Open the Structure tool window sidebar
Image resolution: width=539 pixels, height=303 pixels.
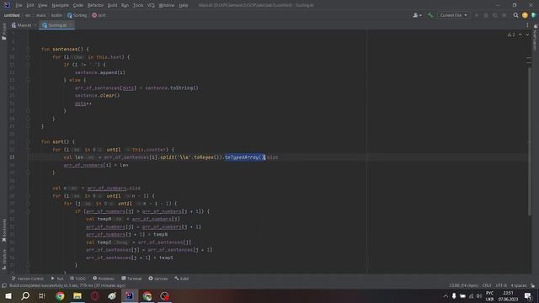[3, 260]
